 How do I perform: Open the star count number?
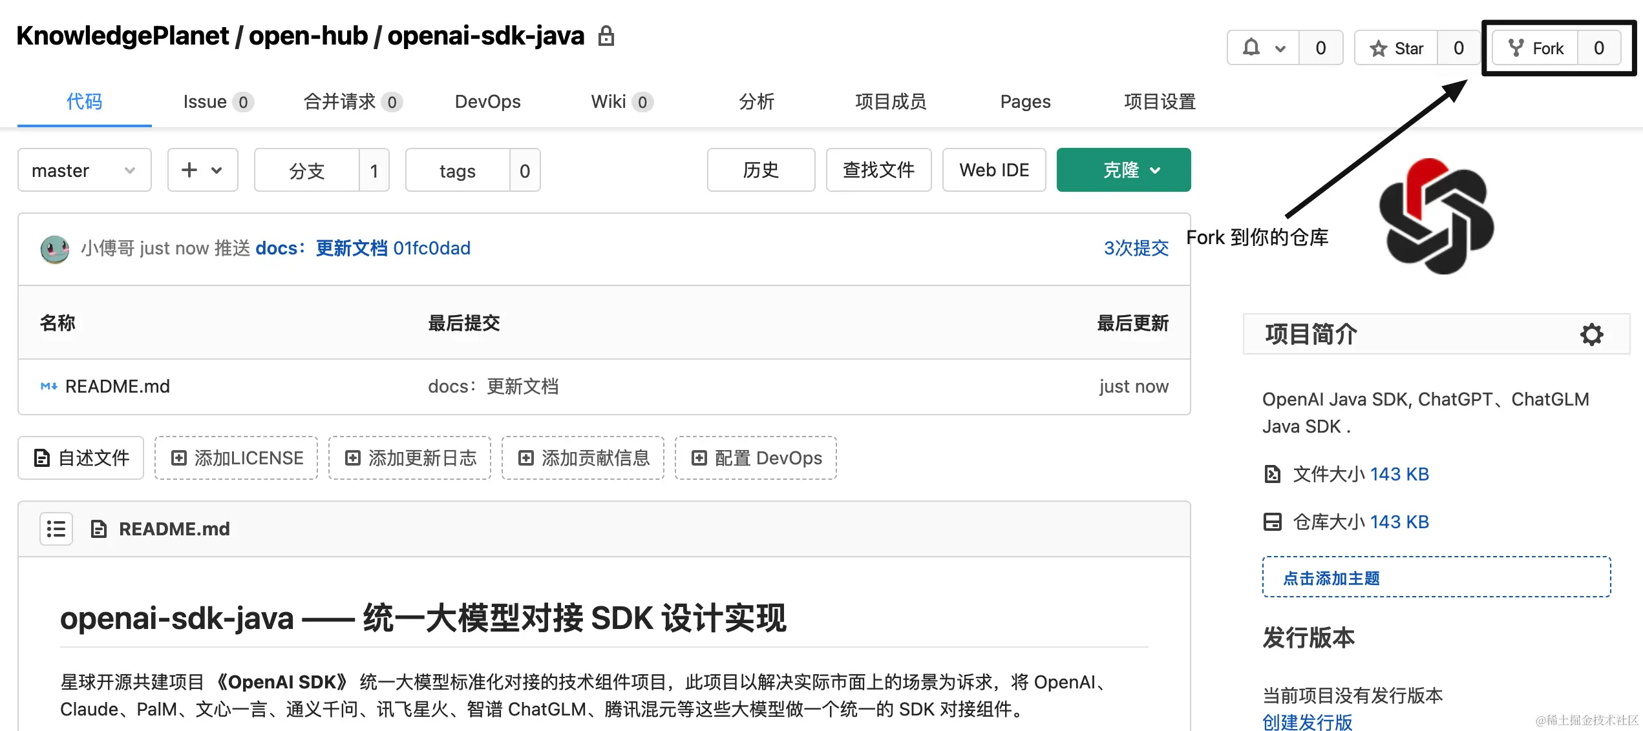pyautogui.click(x=1458, y=48)
